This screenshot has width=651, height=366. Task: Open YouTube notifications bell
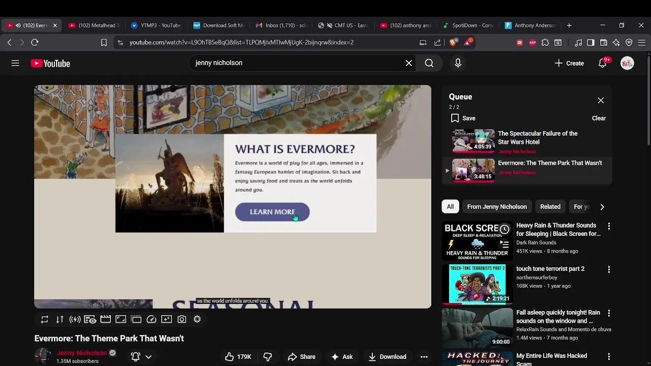pos(603,63)
